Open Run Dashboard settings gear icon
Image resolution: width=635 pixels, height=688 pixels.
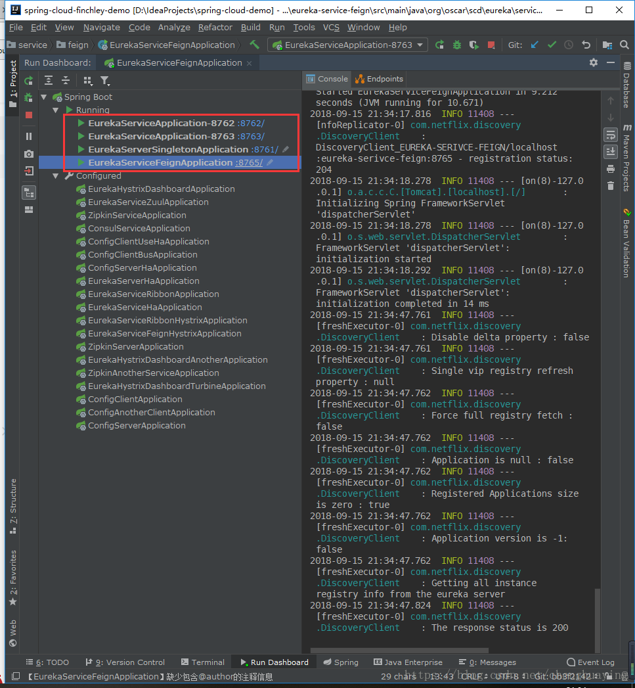click(594, 62)
